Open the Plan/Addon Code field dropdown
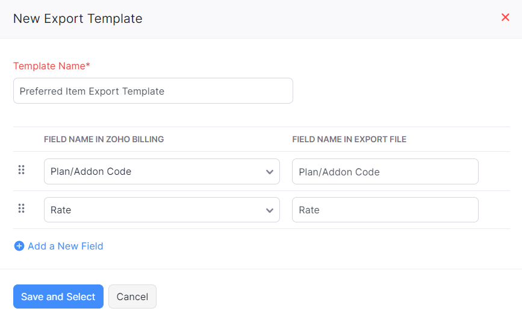Image resolution: width=522 pixels, height=320 pixels. click(x=161, y=172)
